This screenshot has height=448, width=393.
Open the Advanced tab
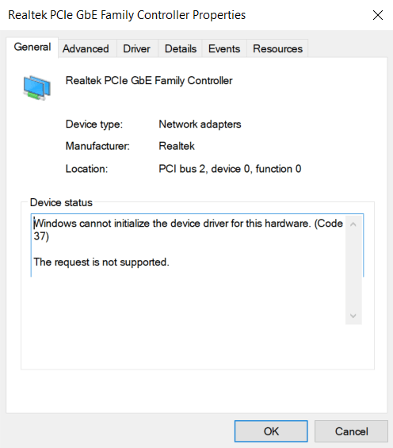click(x=86, y=49)
